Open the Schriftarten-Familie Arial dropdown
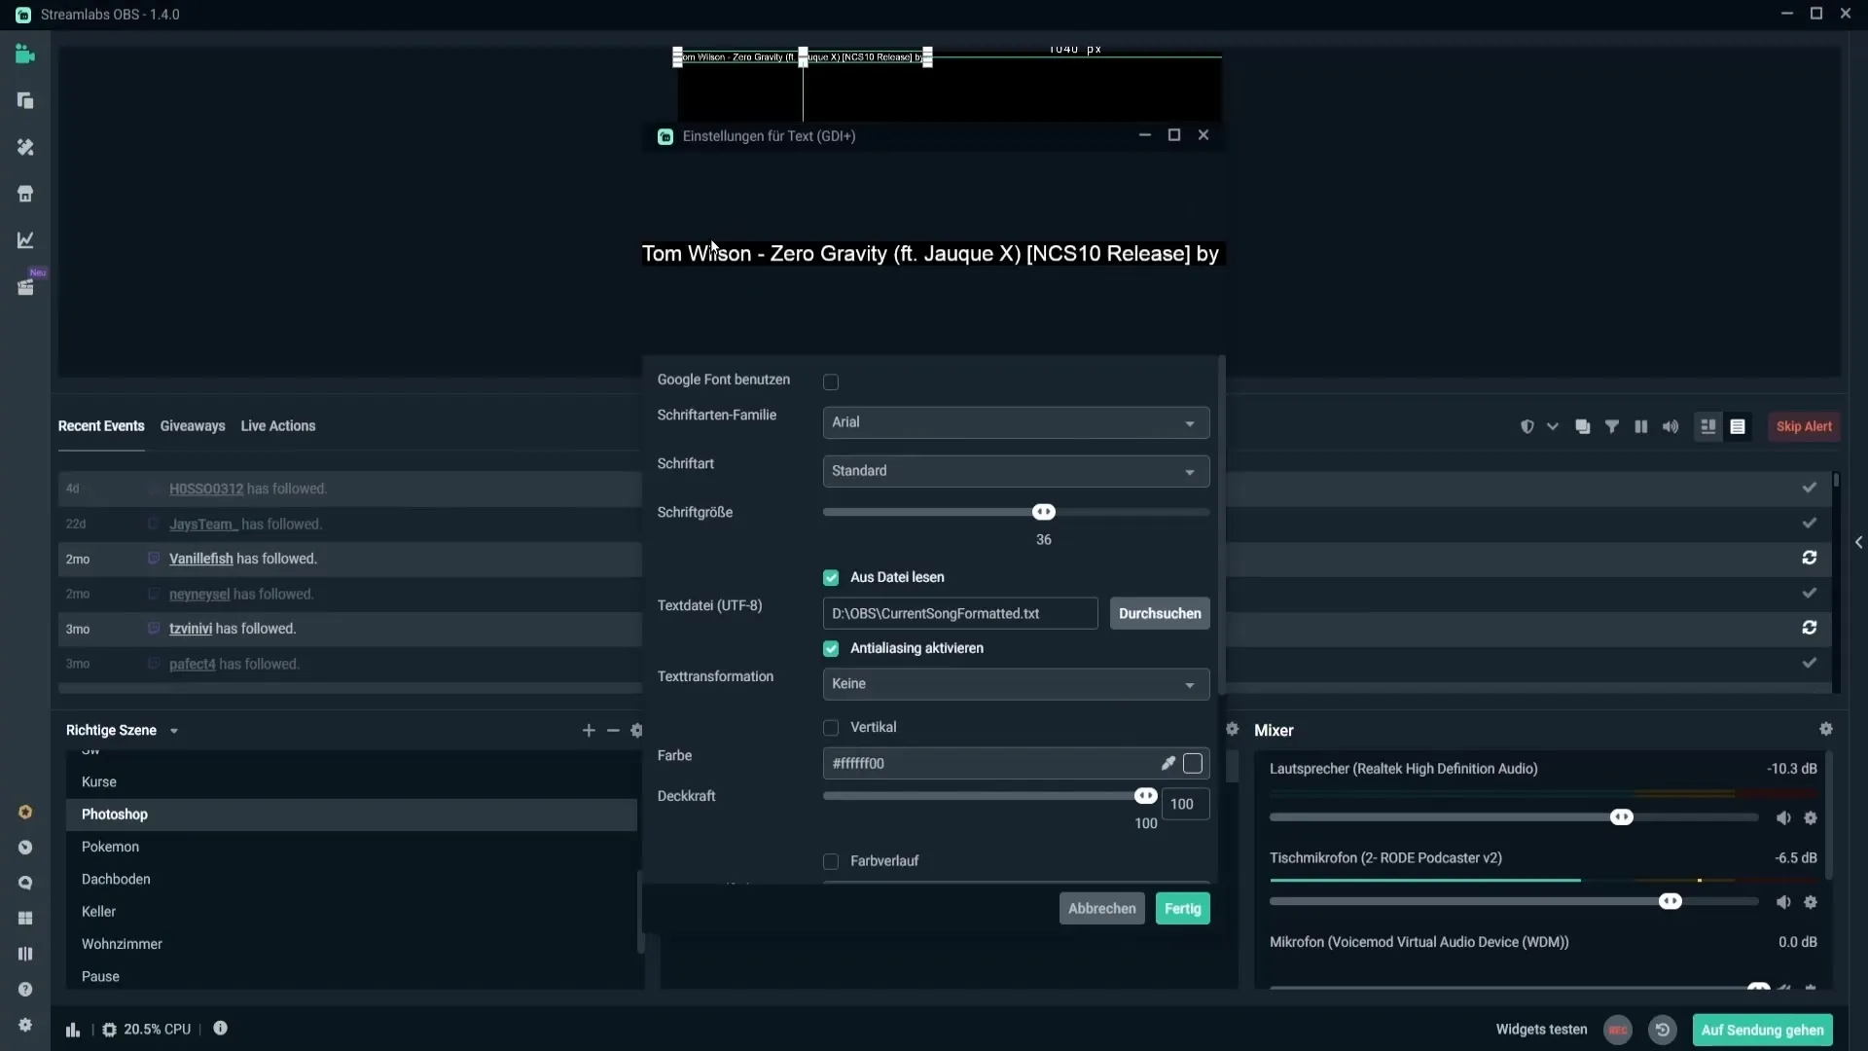The image size is (1868, 1051). (1016, 422)
